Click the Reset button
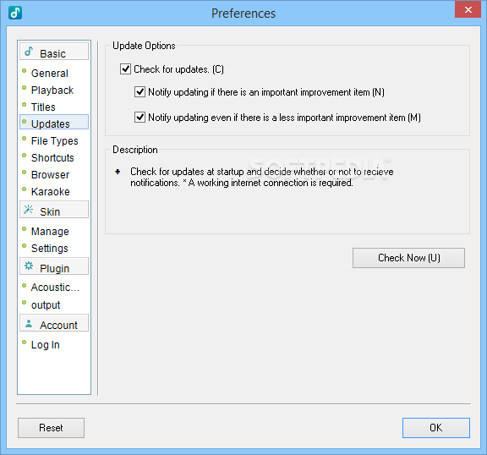This screenshot has width=487, height=455. 51,428
